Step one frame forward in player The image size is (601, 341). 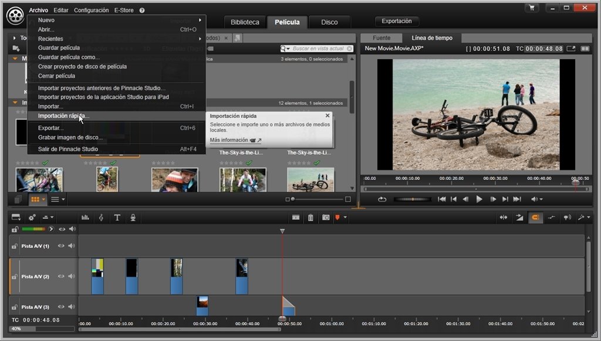click(493, 199)
